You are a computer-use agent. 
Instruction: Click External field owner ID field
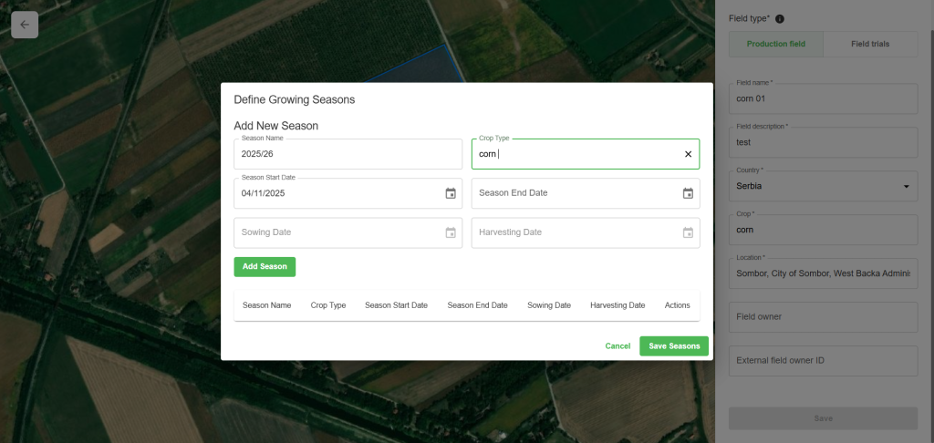tap(822, 361)
